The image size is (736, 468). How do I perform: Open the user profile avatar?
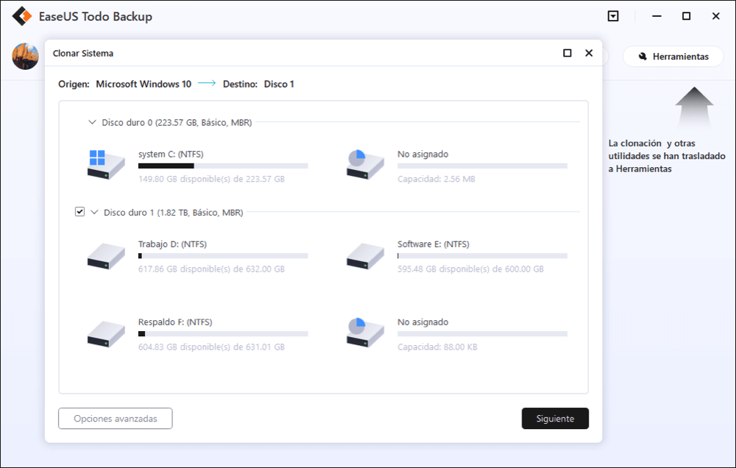click(x=25, y=57)
